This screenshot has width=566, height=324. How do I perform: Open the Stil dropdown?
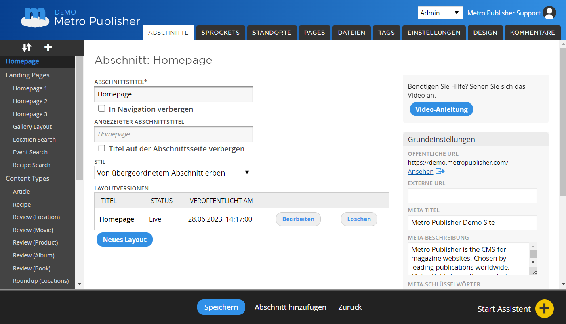tap(174, 173)
